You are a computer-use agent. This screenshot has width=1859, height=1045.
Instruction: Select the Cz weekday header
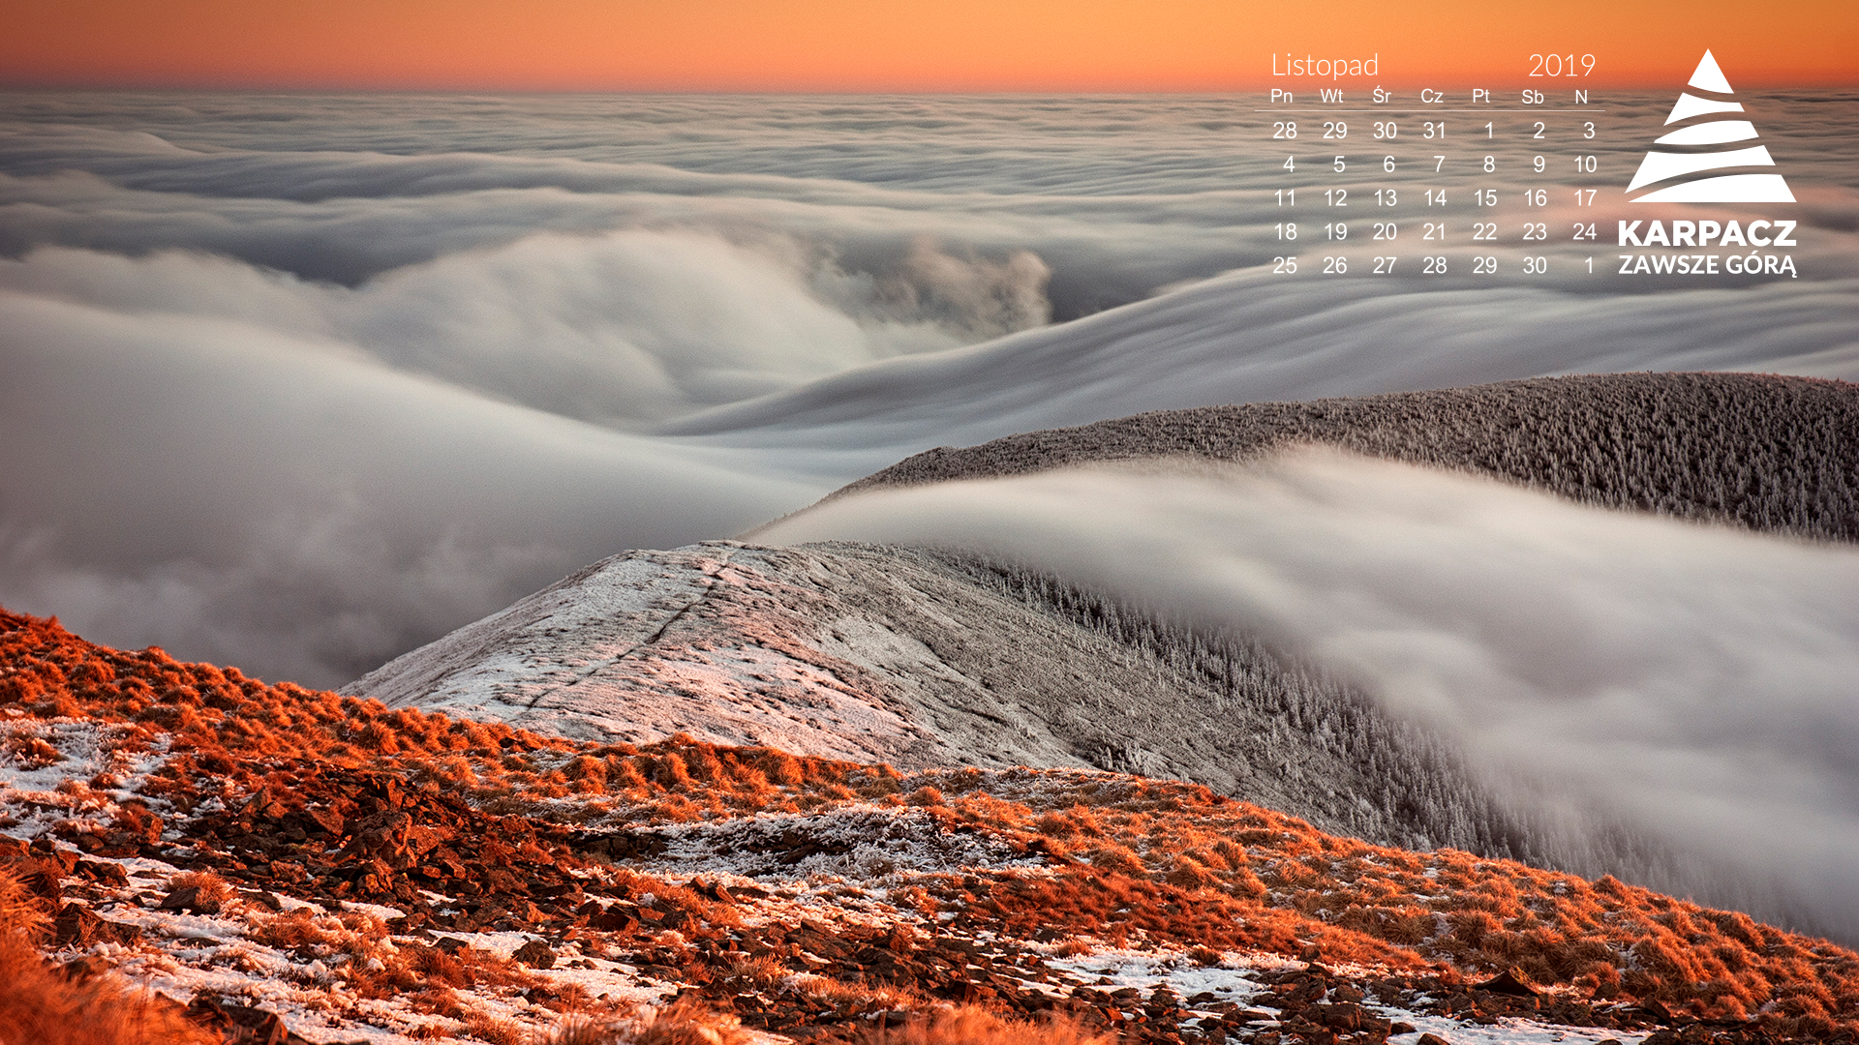click(1432, 96)
